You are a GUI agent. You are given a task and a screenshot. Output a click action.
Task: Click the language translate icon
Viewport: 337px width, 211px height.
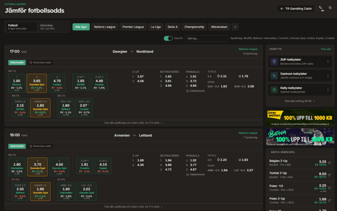(x=321, y=9)
